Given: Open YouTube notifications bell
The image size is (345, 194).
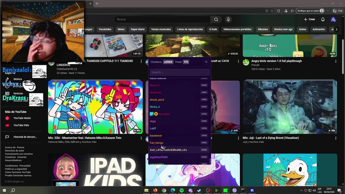Looking at the screenshot, I should [323, 19].
